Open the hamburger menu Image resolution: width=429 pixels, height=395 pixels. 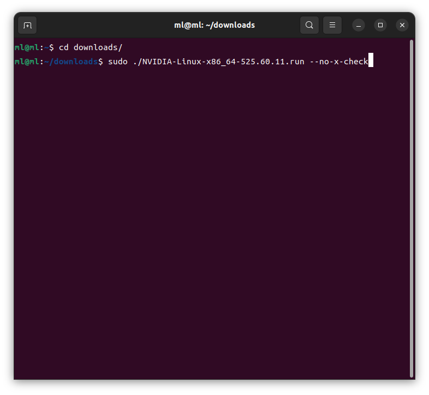click(x=332, y=25)
